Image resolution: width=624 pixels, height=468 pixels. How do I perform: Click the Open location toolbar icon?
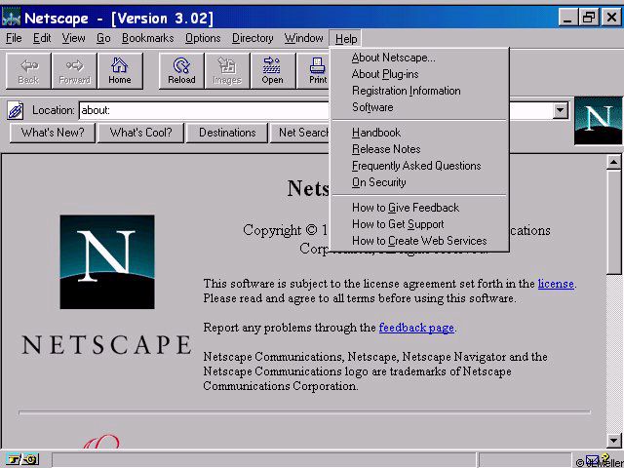[273, 71]
